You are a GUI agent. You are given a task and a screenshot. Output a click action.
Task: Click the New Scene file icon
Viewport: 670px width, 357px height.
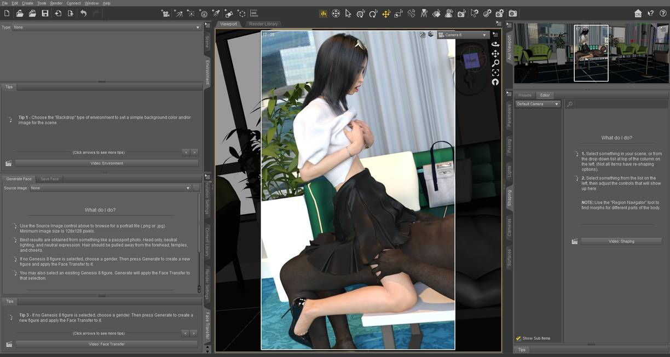click(x=7, y=13)
